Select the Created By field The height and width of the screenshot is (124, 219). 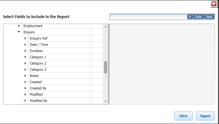click(38, 88)
